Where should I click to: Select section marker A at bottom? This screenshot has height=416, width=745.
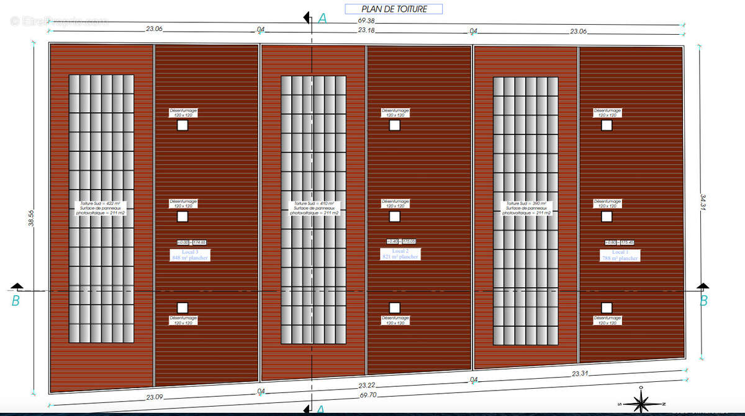pos(320,409)
